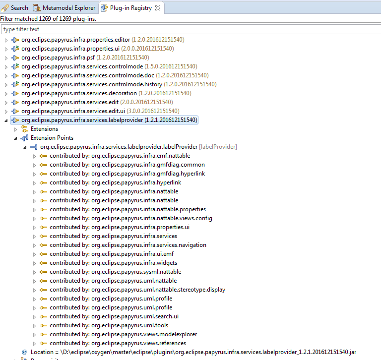Viewport: 381px width, 360px height.
Task: Click contribution icon for infra.widgets
Action: [44, 263]
